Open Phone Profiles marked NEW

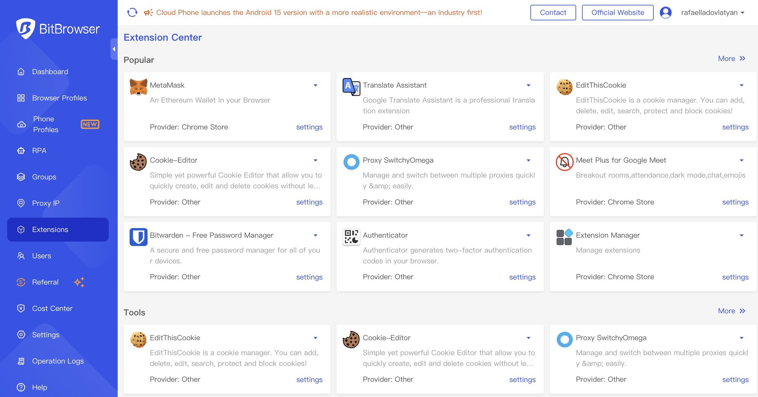tap(46, 124)
